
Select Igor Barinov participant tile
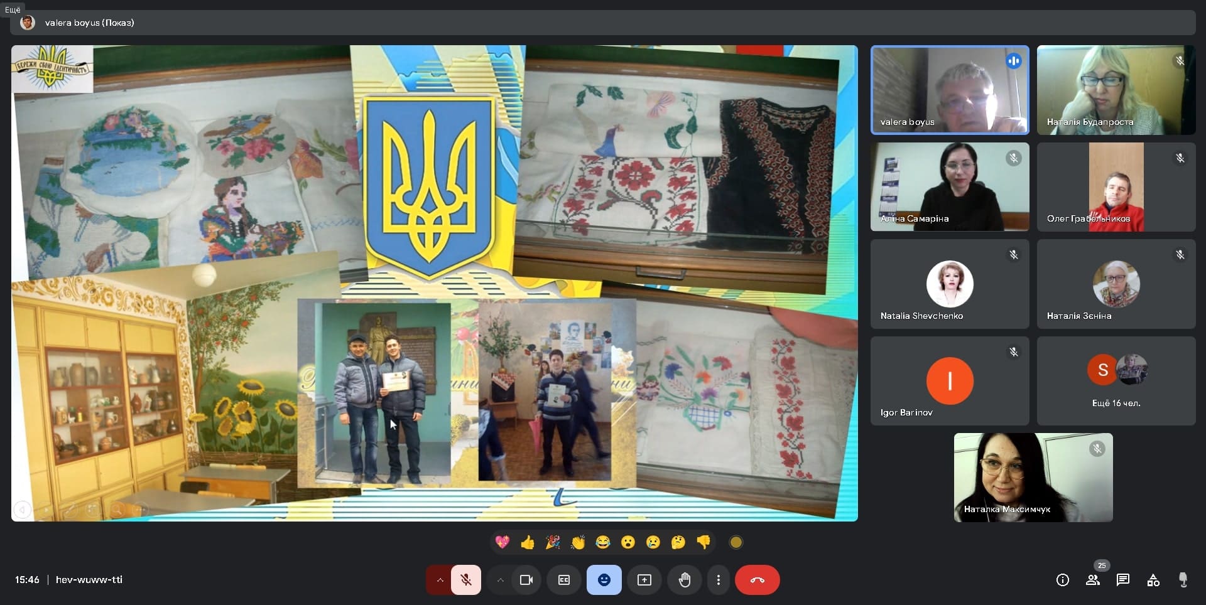[x=950, y=381]
